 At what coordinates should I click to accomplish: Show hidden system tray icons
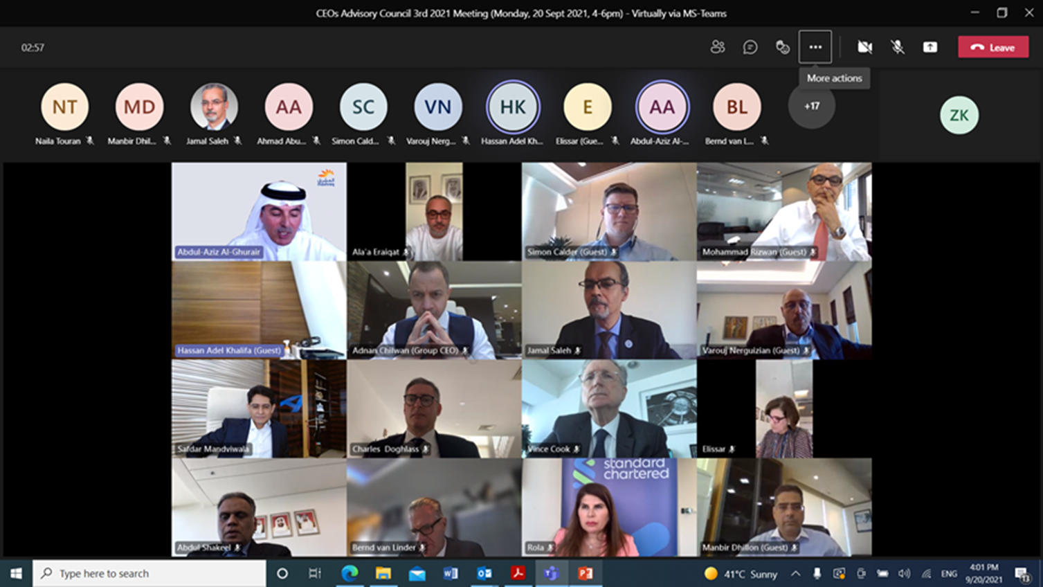click(796, 573)
